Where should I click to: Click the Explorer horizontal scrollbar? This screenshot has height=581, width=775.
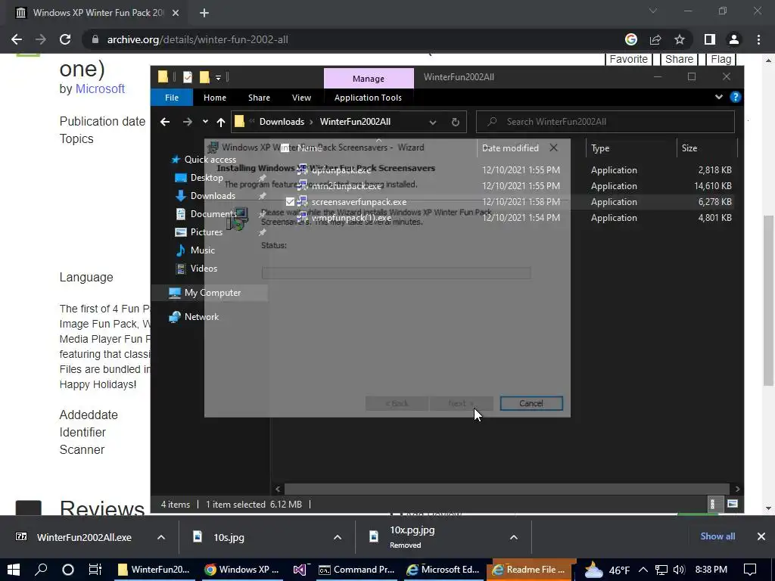pyautogui.click(x=507, y=489)
